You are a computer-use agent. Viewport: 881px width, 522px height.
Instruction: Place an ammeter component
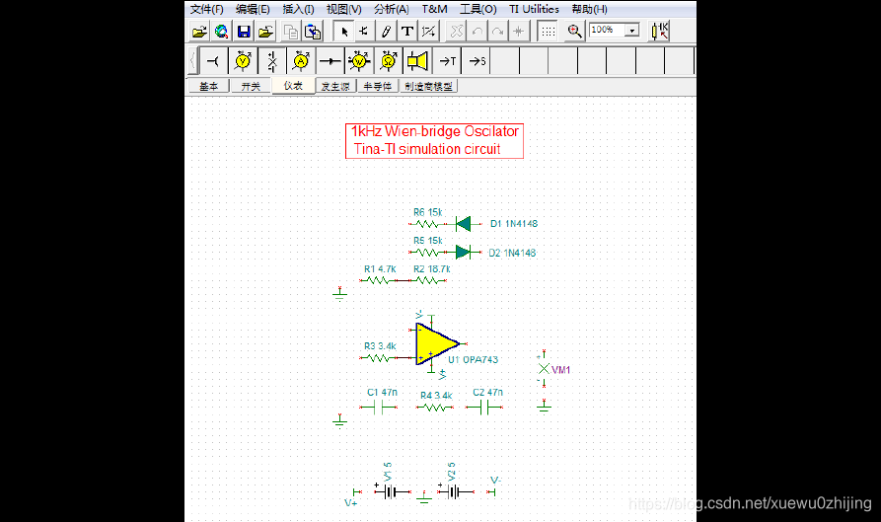click(301, 60)
